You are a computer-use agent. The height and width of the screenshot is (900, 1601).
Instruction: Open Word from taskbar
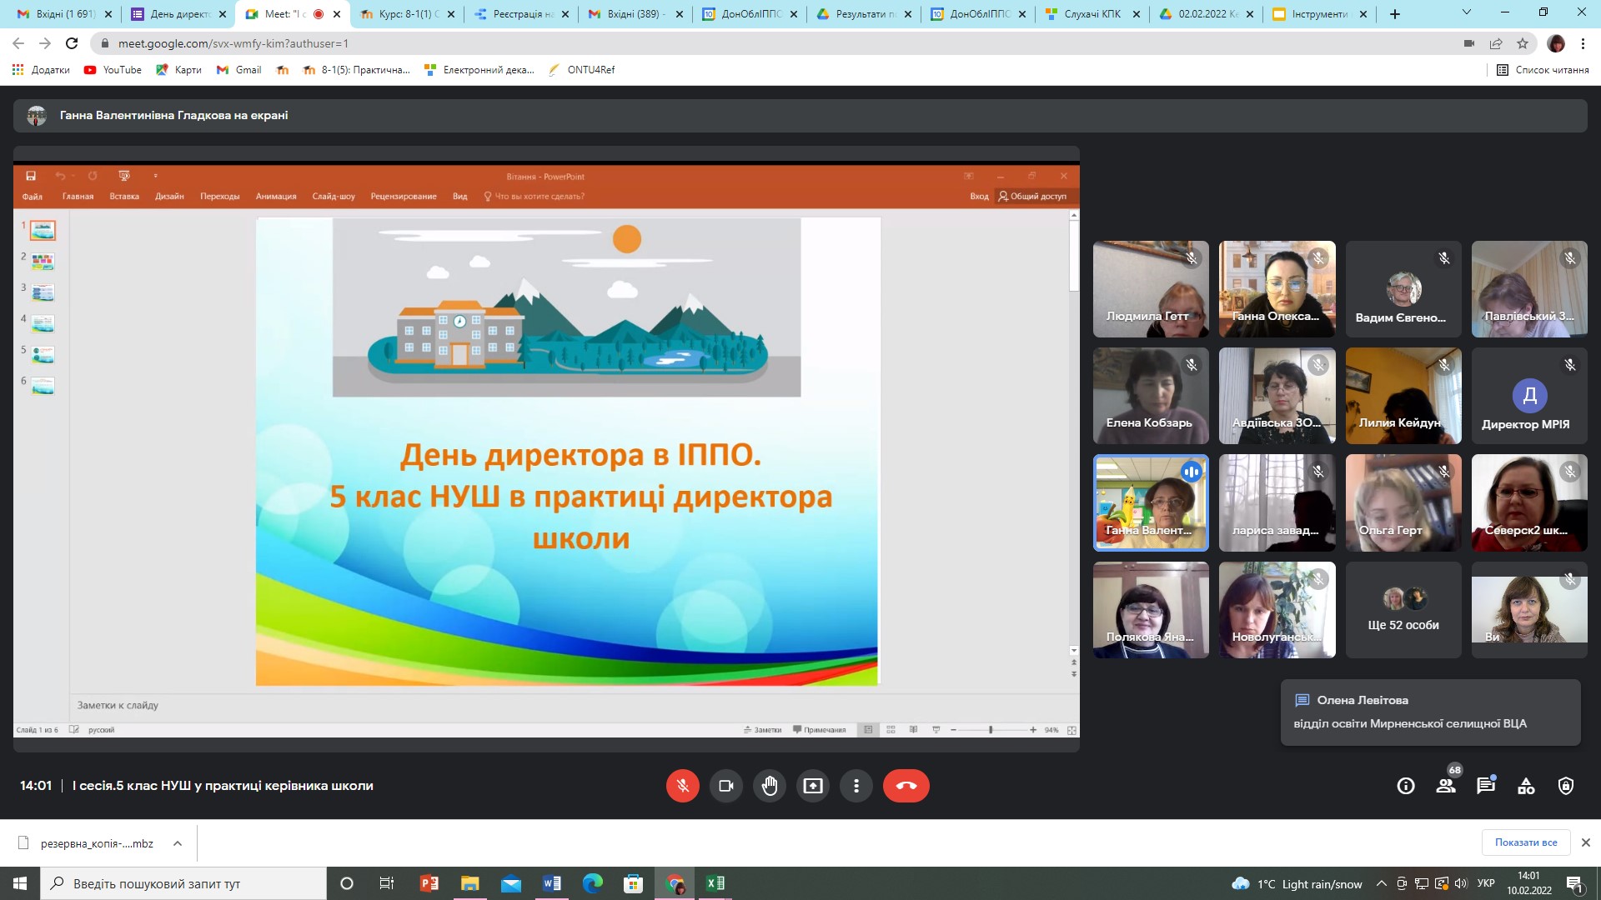point(552,883)
